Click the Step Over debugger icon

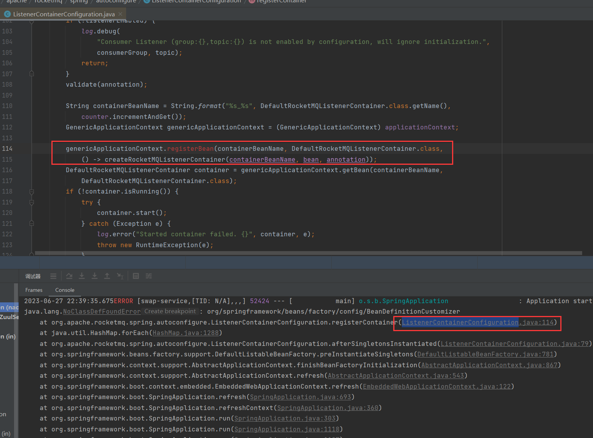tap(69, 276)
